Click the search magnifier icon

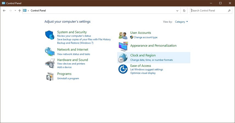click(229, 11)
